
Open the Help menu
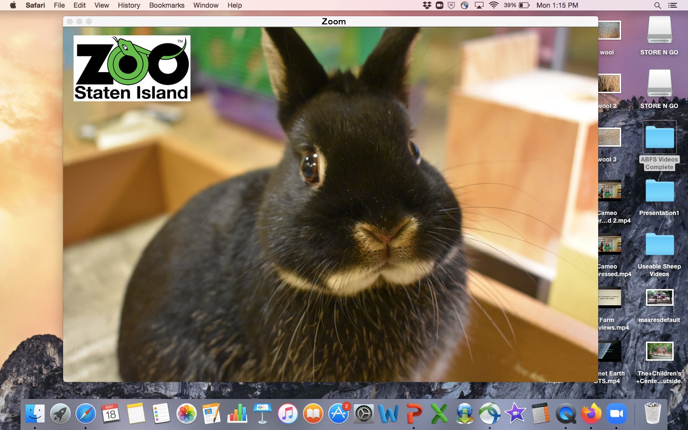[235, 5]
